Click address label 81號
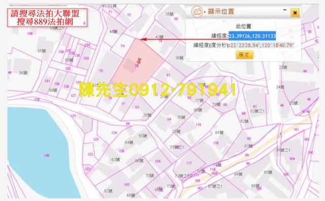 click(219, 132)
